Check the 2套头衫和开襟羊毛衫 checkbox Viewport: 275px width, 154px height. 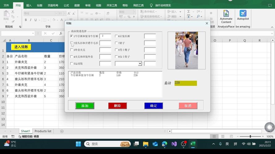click(71, 43)
